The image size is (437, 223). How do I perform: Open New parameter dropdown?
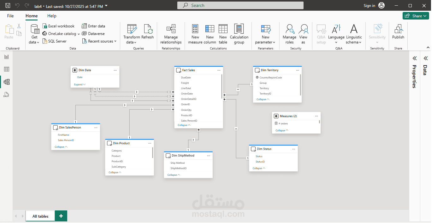pos(265,34)
